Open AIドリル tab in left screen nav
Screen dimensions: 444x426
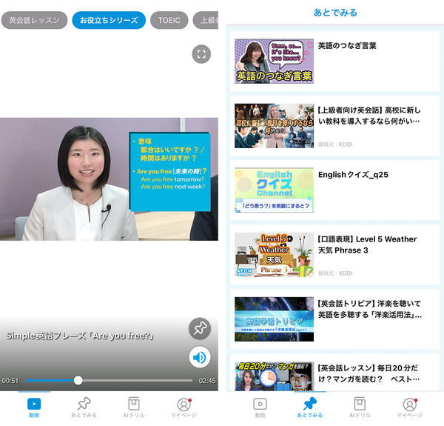pyautogui.click(x=134, y=407)
